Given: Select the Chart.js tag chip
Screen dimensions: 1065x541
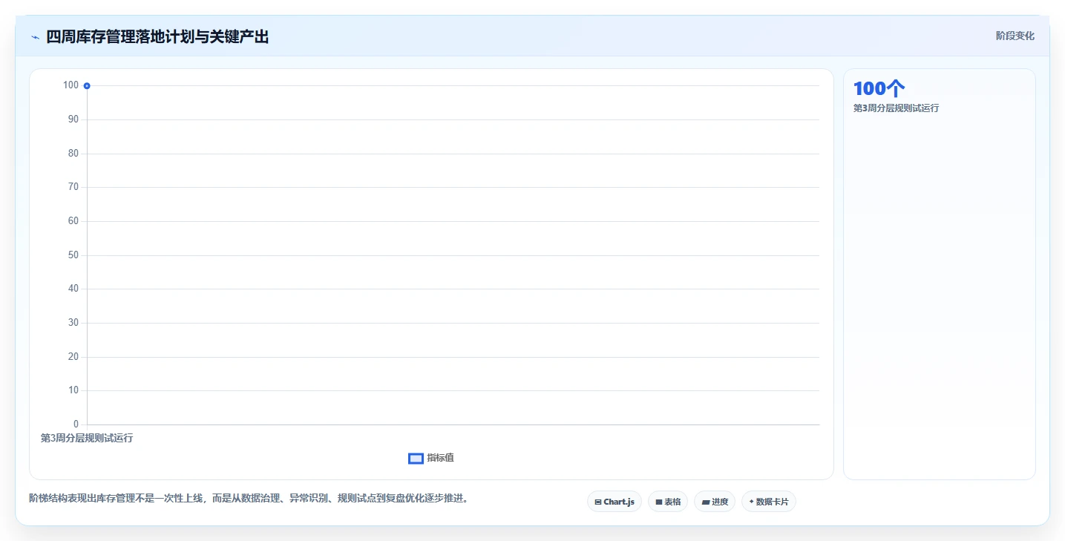Looking at the screenshot, I should pos(615,502).
